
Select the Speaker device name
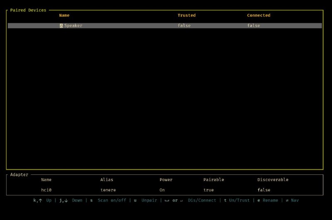(x=73, y=26)
